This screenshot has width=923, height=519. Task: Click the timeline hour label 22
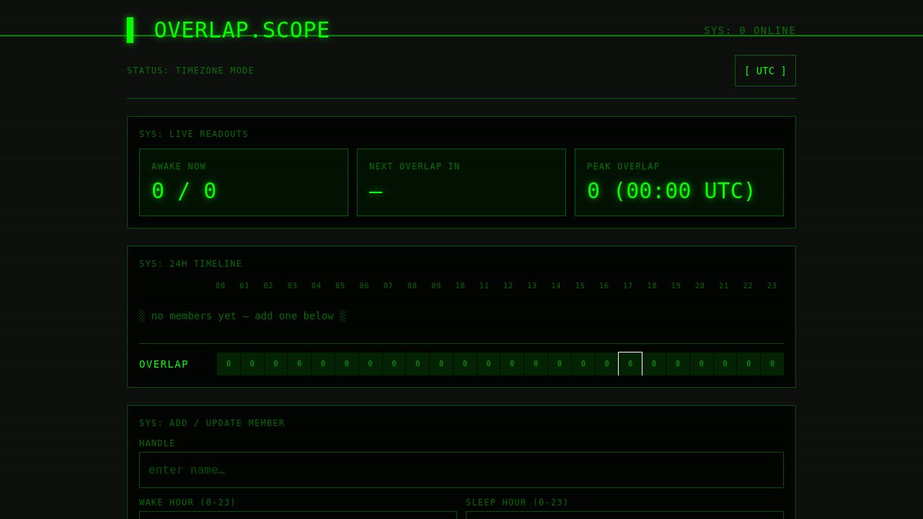(748, 286)
